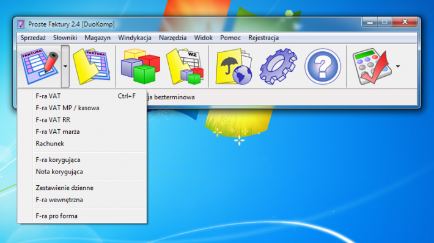Open the warehouse colored cubes icon

click(x=140, y=66)
